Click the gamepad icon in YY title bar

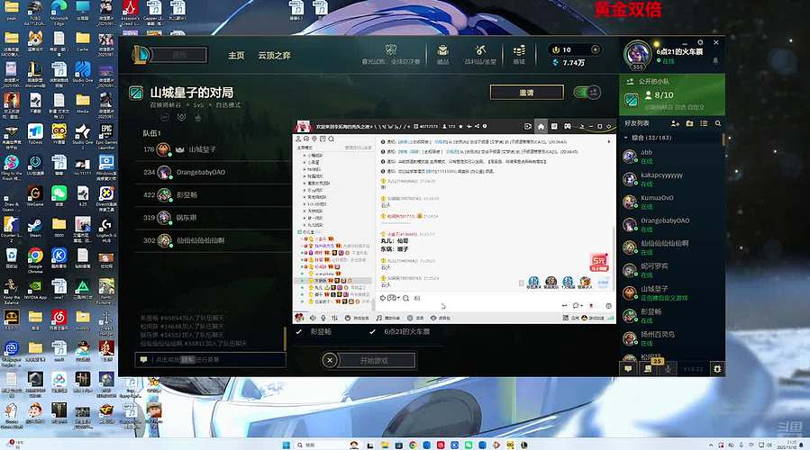[x=568, y=126]
